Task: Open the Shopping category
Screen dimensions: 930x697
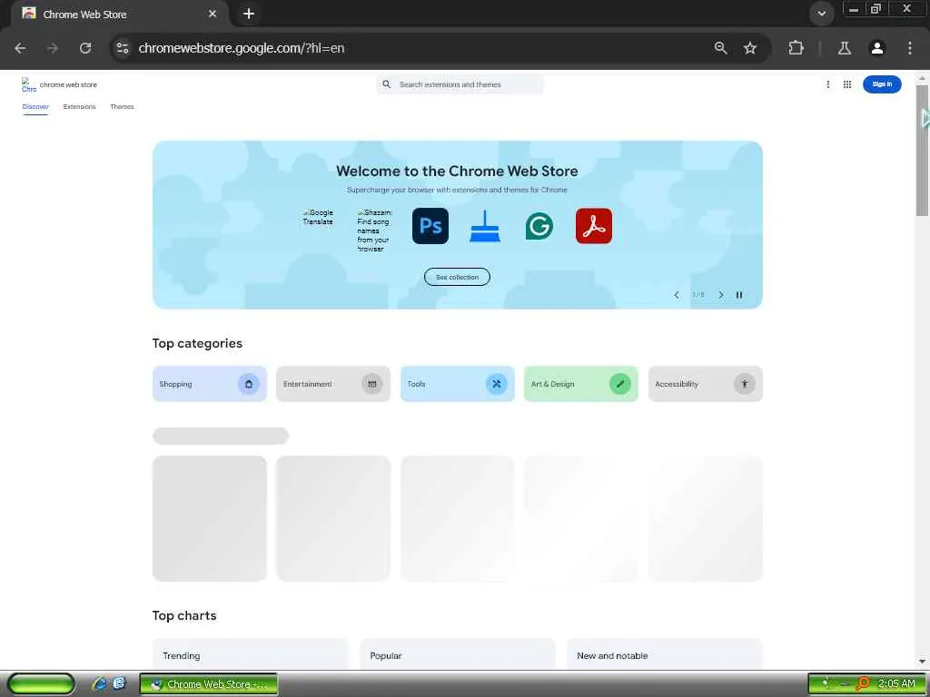Action: pyautogui.click(x=210, y=384)
